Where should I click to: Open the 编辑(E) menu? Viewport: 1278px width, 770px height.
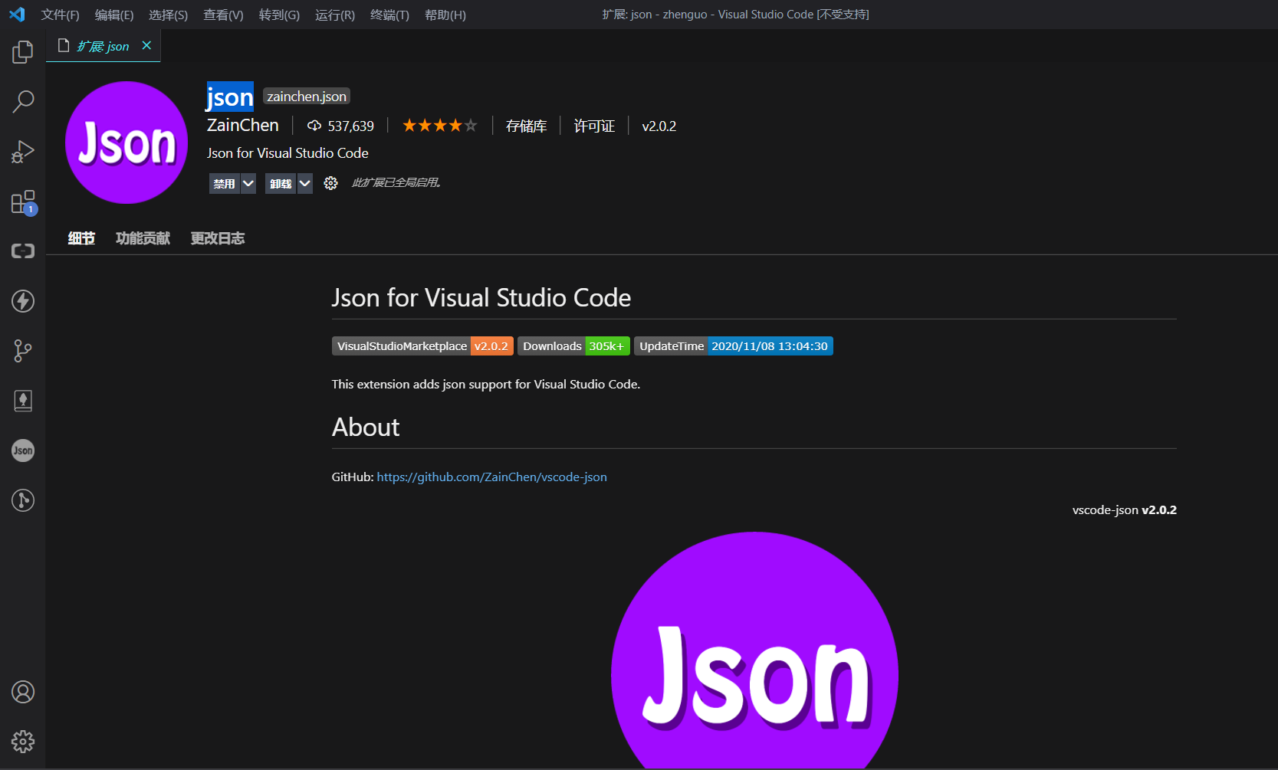pyautogui.click(x=114, y=15)
